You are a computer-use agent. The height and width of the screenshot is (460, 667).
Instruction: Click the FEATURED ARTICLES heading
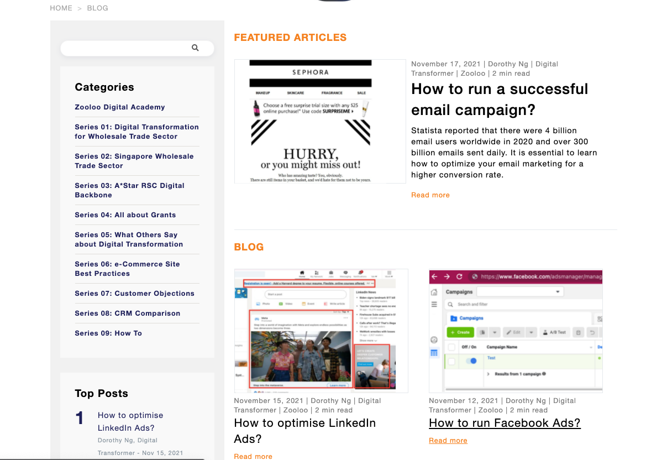tap(290, 38)
